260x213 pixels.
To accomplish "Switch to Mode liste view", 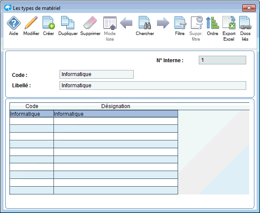I will pos(110,23).
